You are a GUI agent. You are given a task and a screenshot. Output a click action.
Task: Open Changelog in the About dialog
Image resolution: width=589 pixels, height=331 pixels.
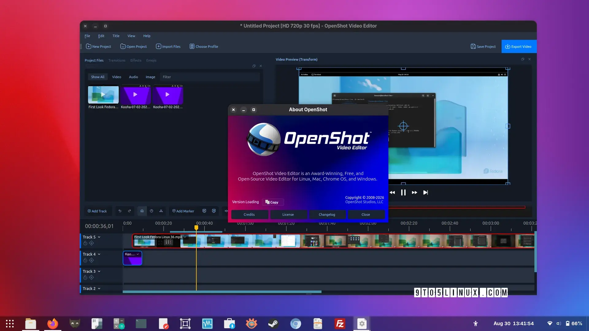coord(327,215)
